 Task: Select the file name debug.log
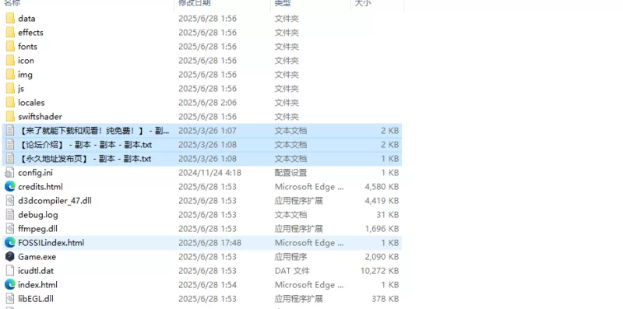(37, 215)
